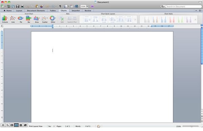The height and width of the screenshot is (131, 203).
Task: Insert a Scatter chart
Action: click(x=45, y=19)
